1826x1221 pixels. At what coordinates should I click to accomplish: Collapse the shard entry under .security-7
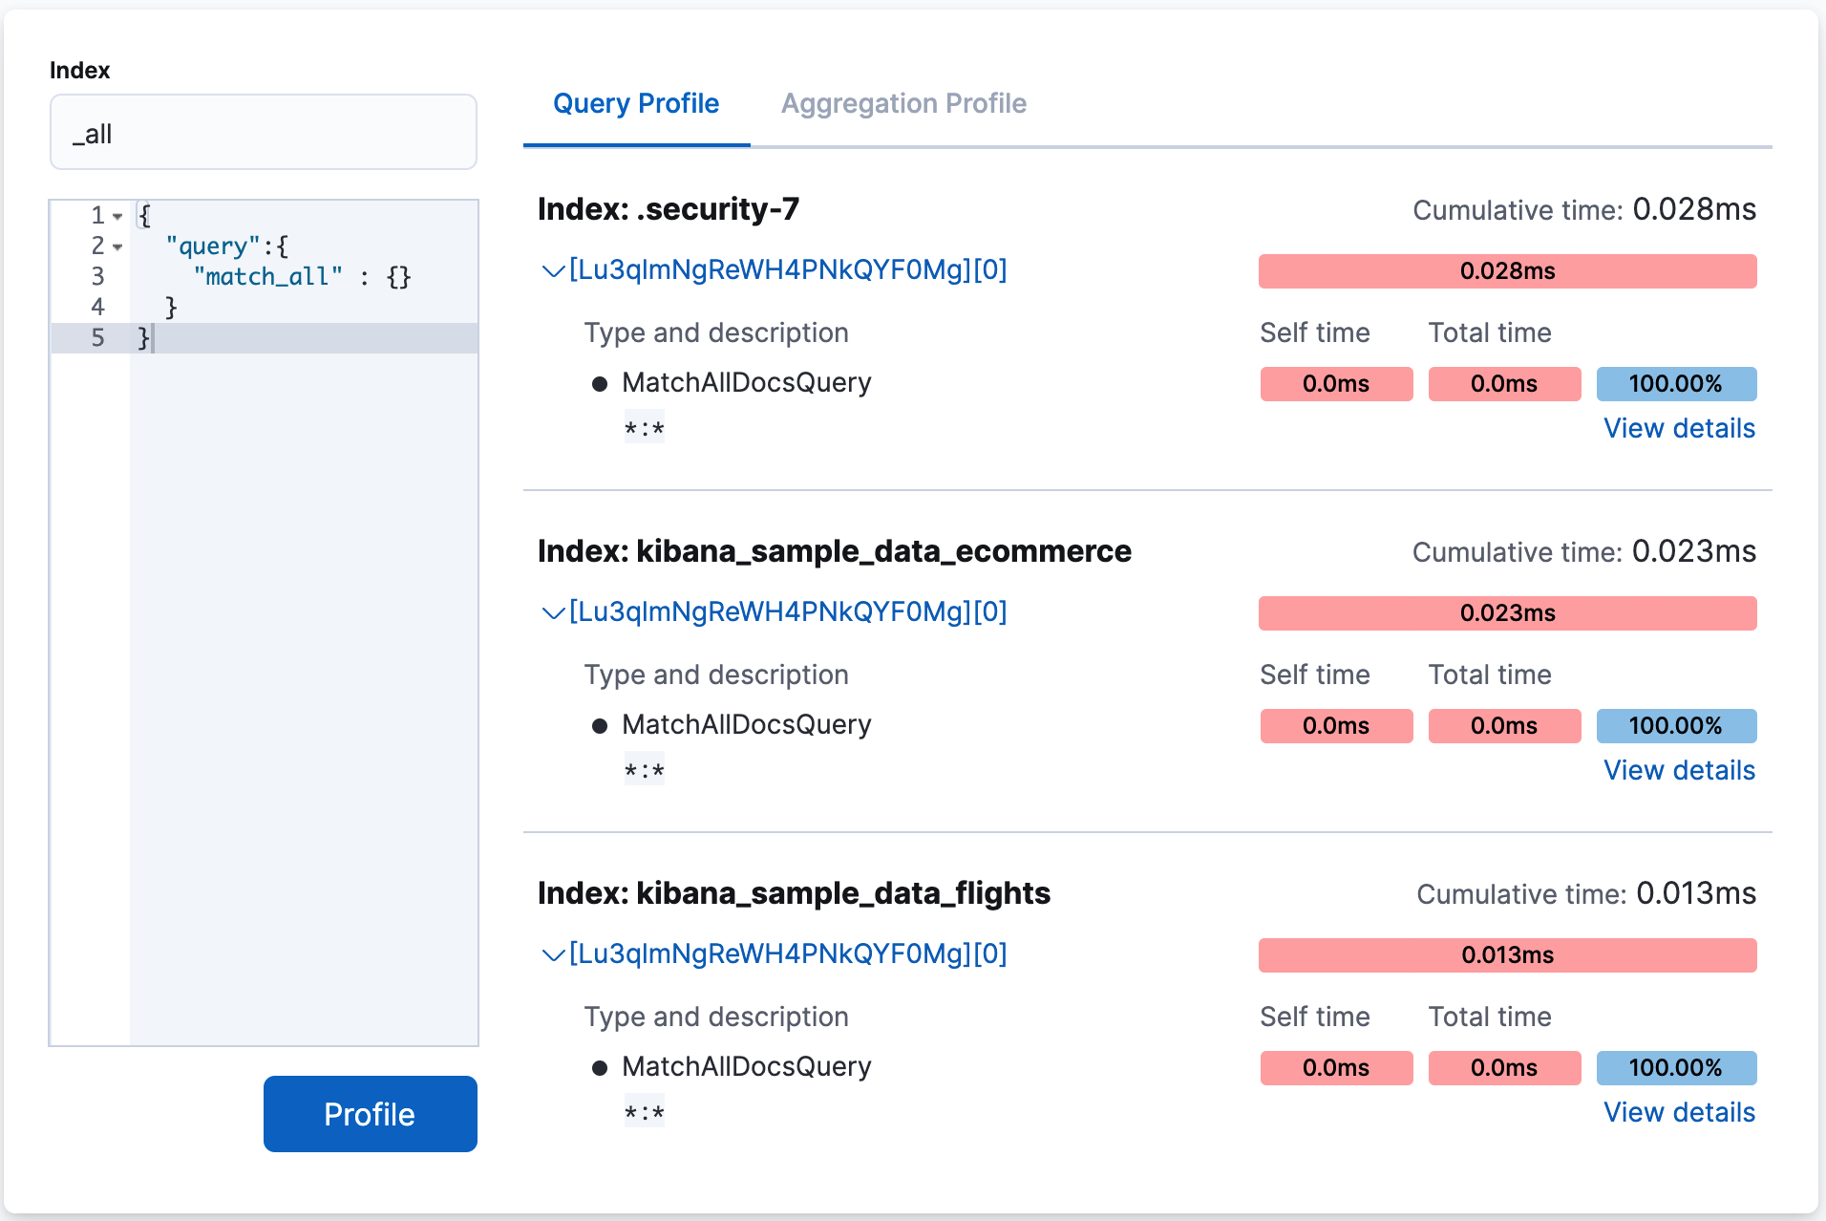tap(552, 270)
